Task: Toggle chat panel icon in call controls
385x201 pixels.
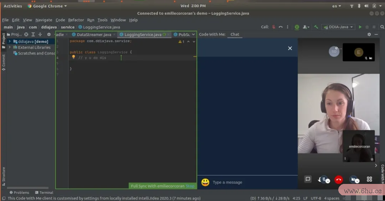Action: [x=308, y=179]
